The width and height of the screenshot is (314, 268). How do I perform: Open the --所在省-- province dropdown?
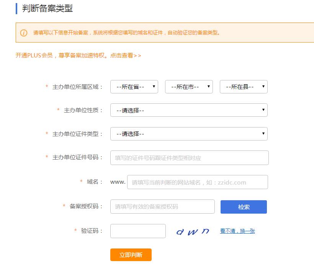tap(134, 87)
